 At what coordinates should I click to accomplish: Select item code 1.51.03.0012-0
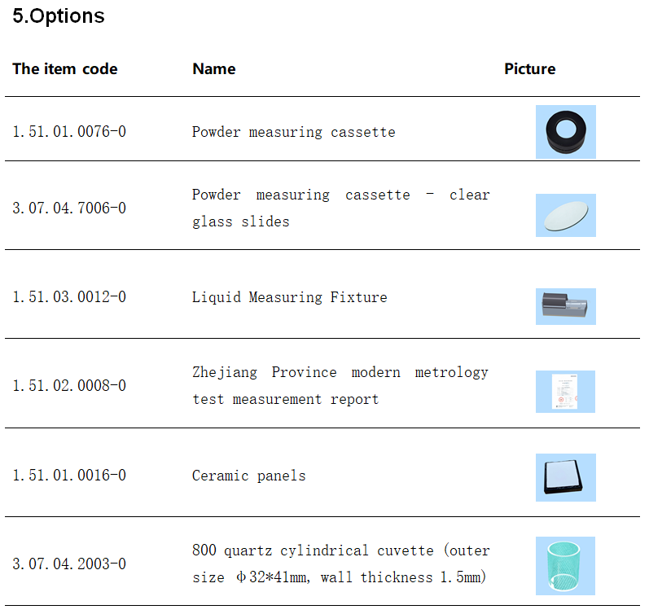(x=69, y=297)
